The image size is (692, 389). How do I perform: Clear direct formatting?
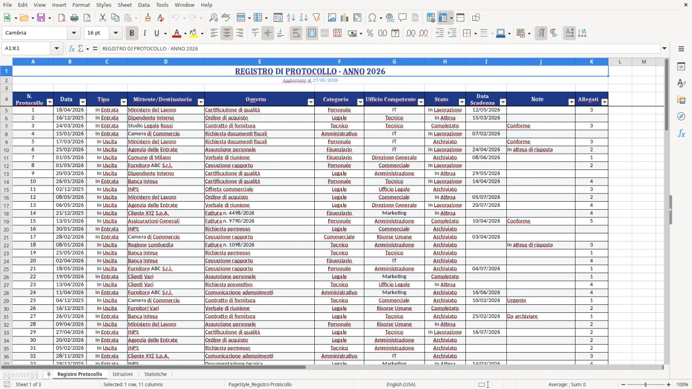161,18
